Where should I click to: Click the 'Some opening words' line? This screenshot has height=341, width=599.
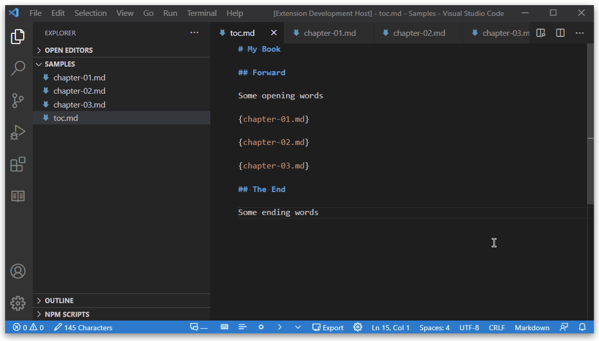281,96
